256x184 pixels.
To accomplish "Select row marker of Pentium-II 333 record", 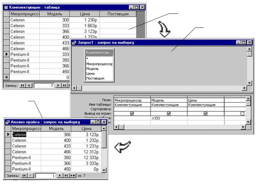I will (6, 54).
